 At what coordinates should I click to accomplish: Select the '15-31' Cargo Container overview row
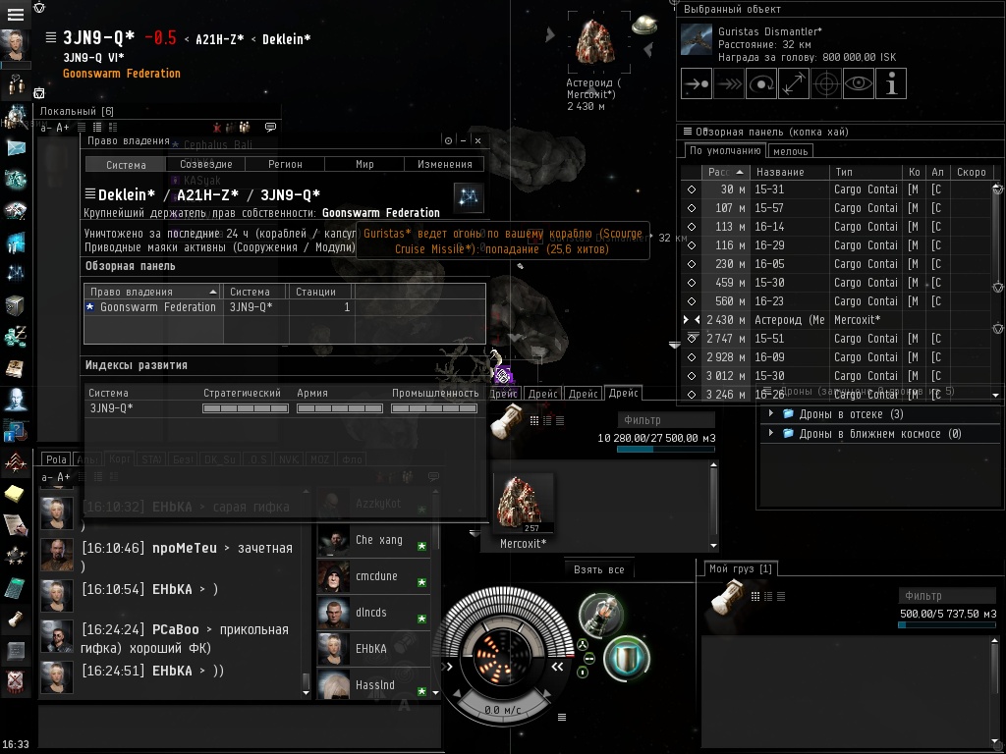tap(837, 189)
